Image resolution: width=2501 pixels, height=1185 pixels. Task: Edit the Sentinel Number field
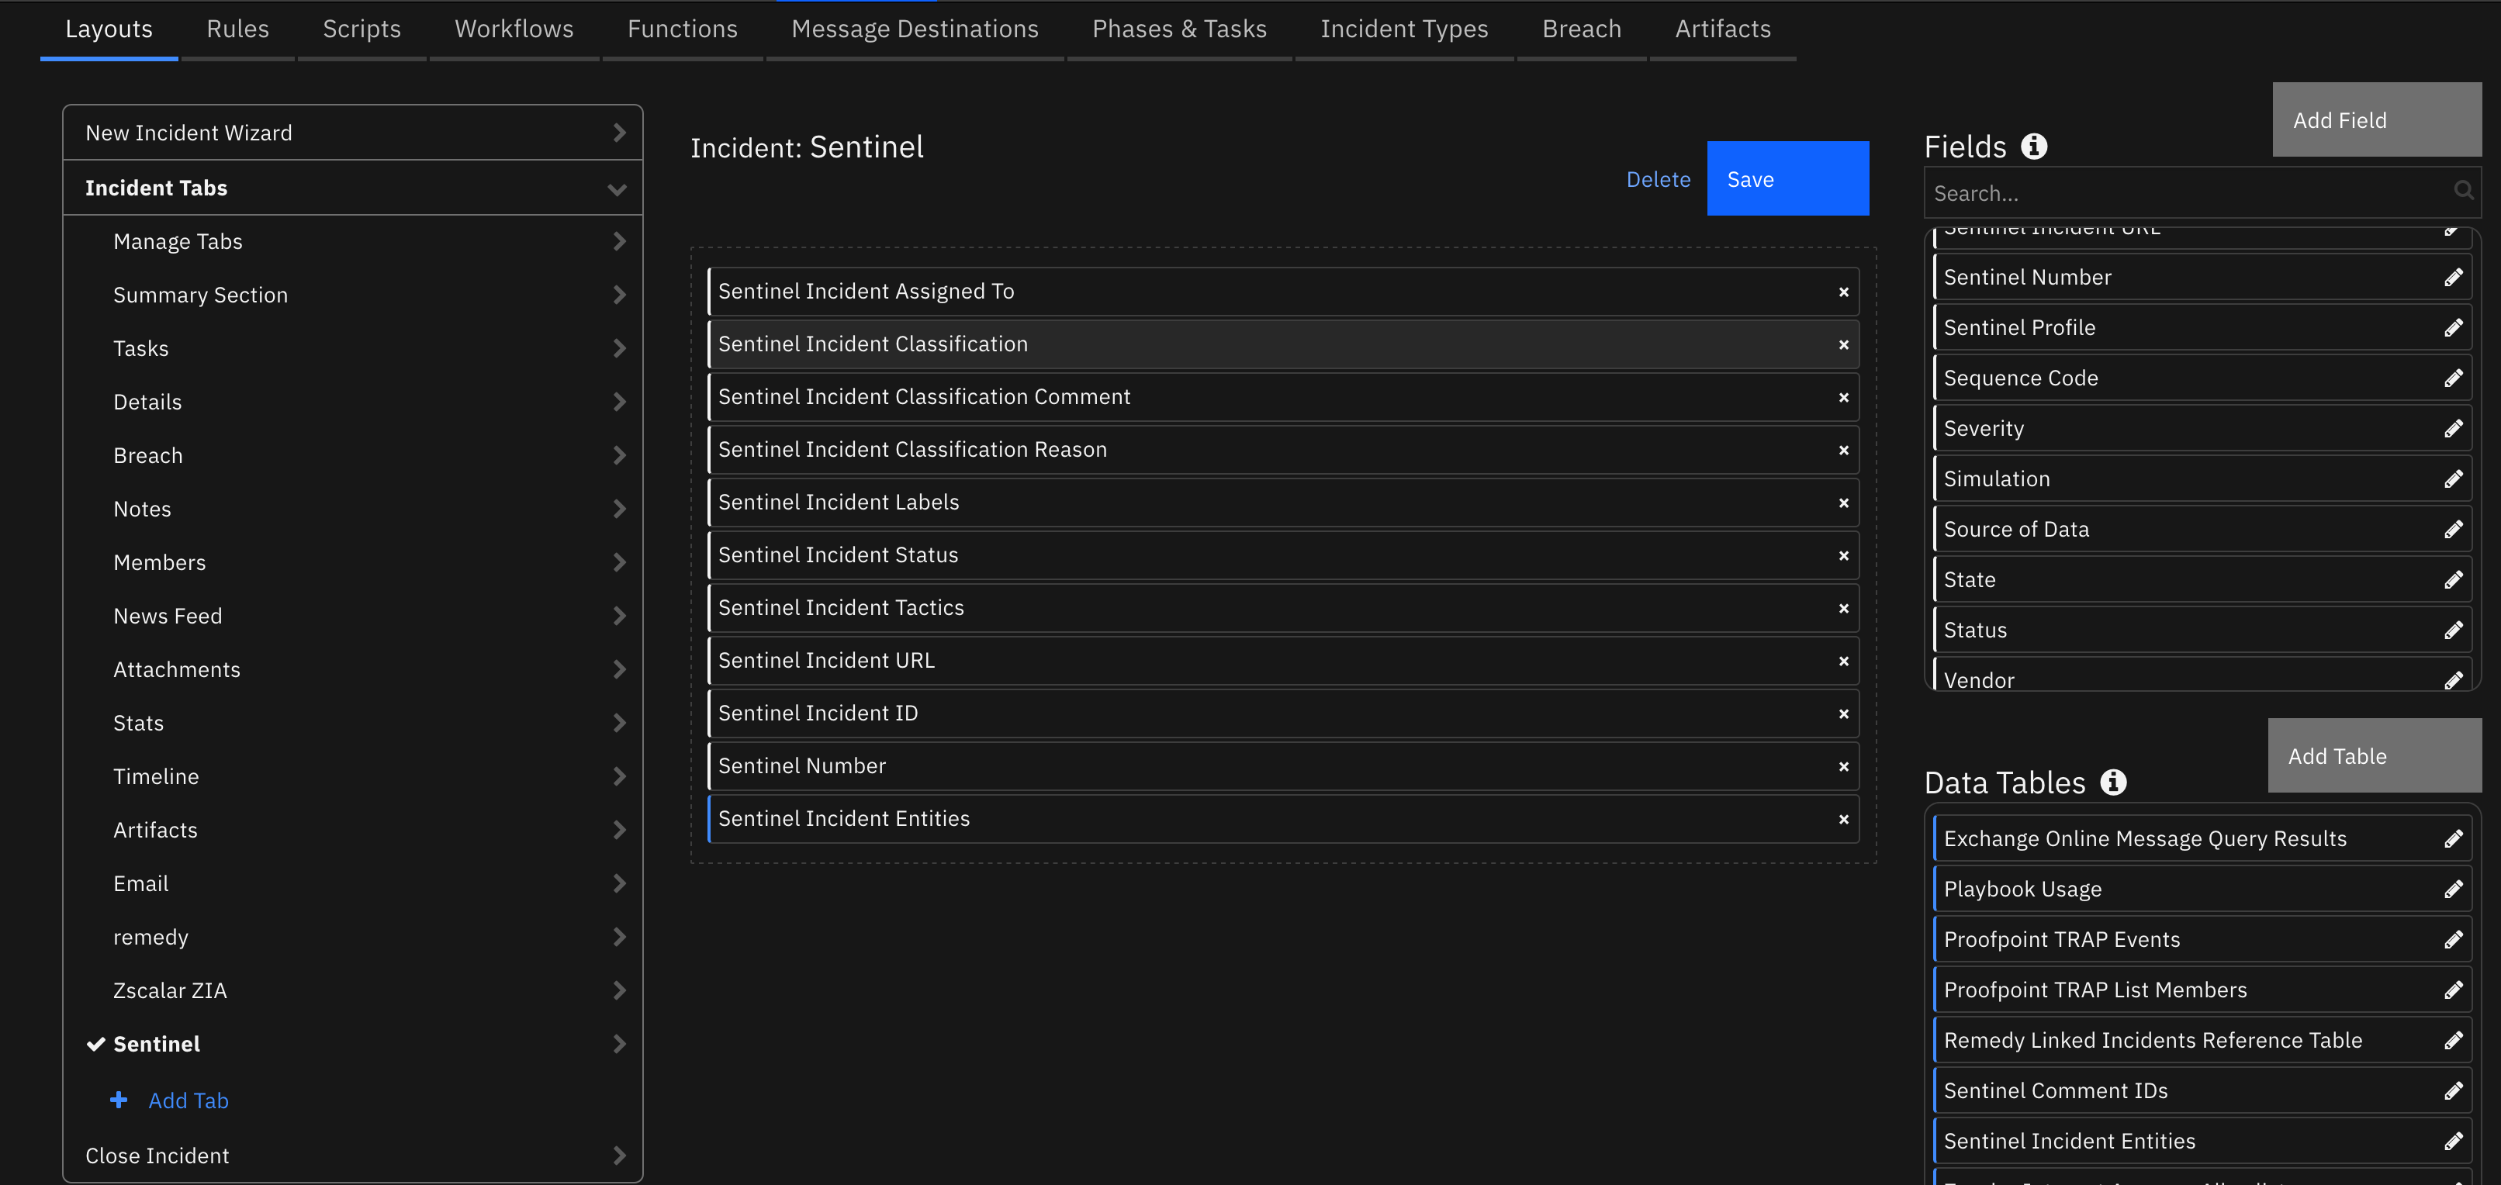click(2452, 278)
